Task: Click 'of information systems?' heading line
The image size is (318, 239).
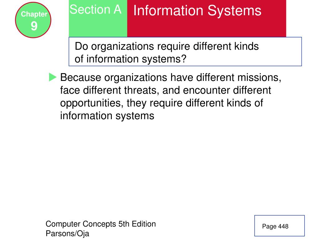Action: click(130, 59)
